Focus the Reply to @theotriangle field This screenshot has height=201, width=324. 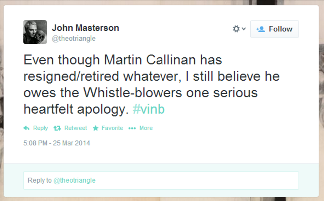pyautogui.click(x=161, y=180)
